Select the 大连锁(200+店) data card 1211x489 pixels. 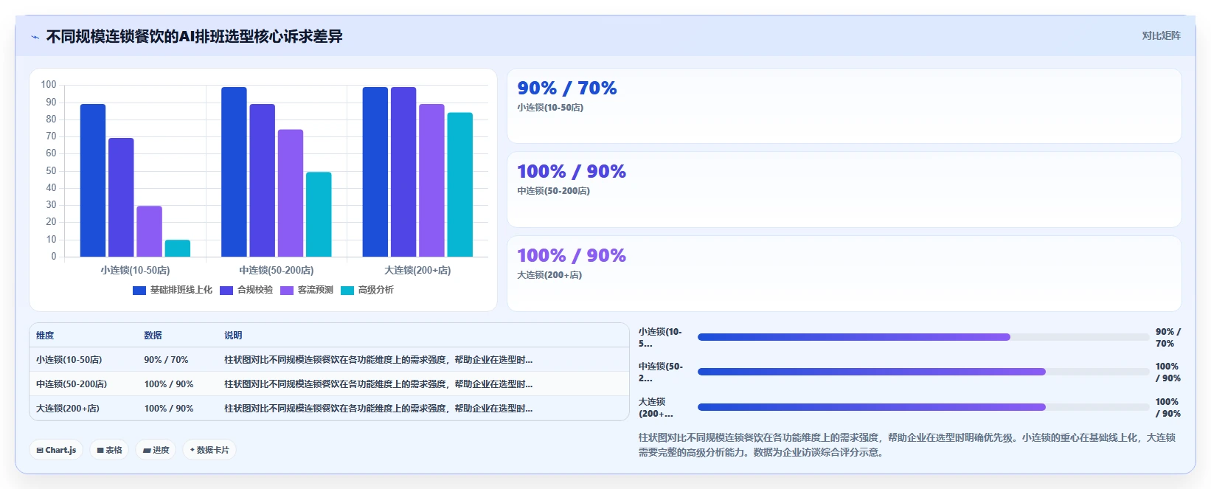[x=844, y=274]
